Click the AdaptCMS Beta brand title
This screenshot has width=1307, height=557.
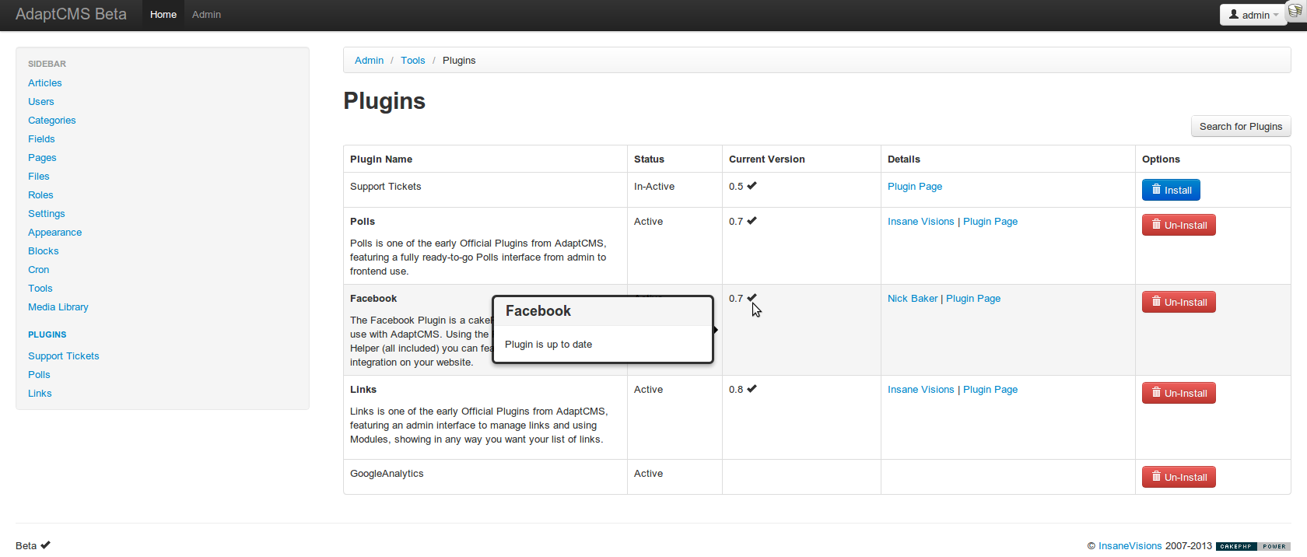(71, 15)
